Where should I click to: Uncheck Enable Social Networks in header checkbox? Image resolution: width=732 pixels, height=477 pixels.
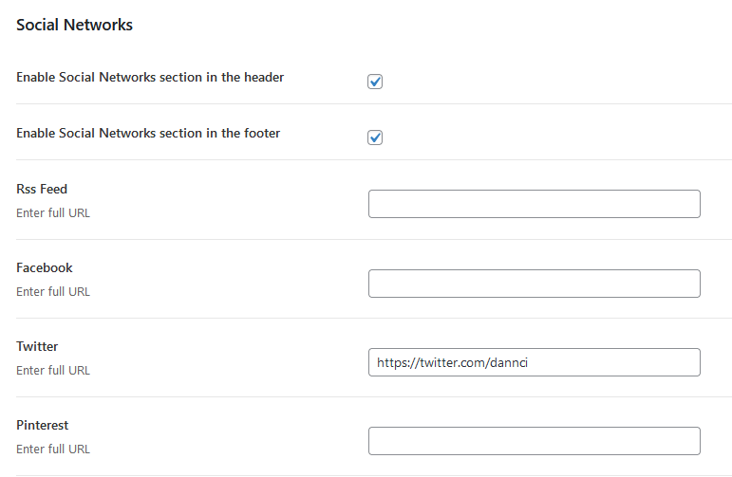coord(375,82)
